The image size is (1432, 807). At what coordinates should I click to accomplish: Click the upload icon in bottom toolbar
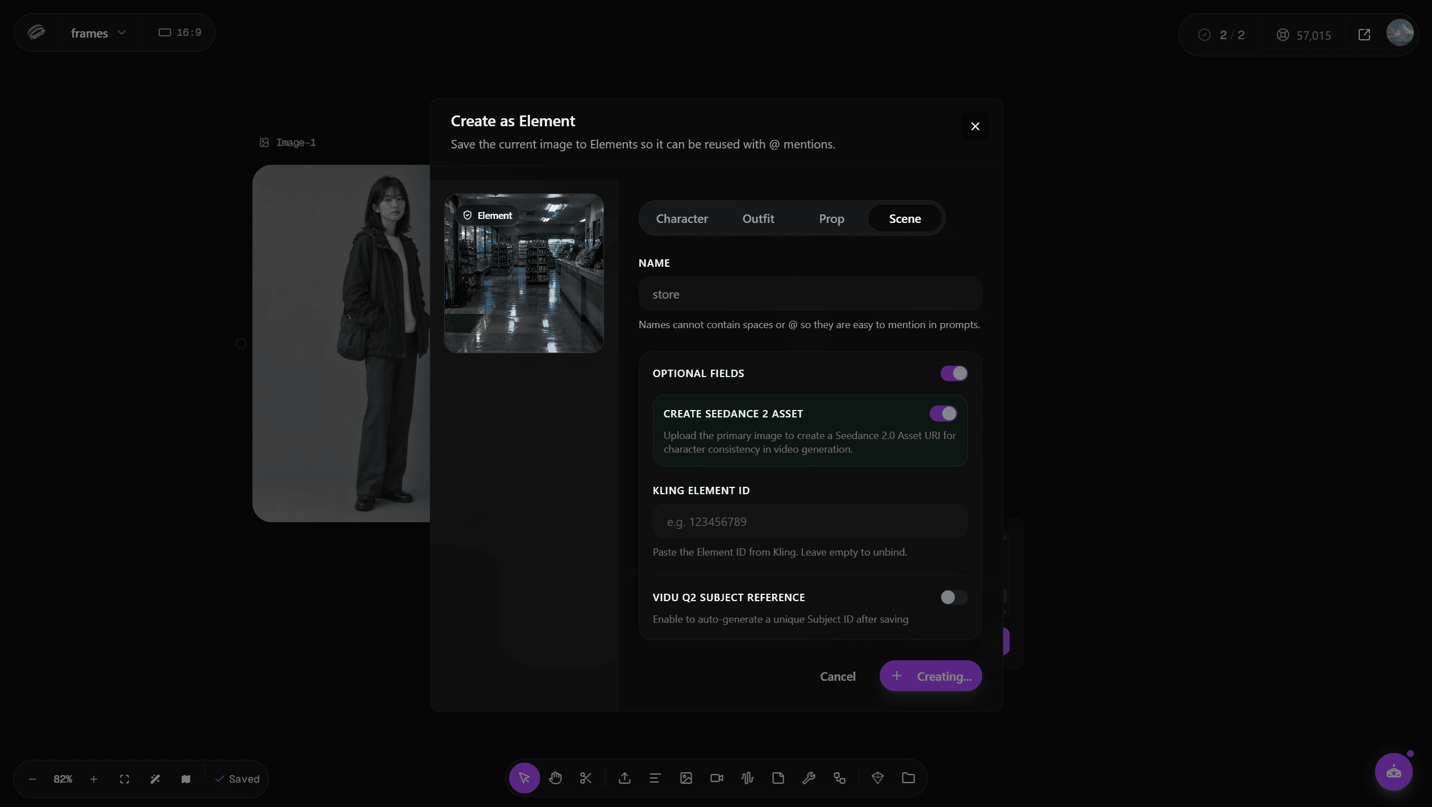[x=624, y=778]
